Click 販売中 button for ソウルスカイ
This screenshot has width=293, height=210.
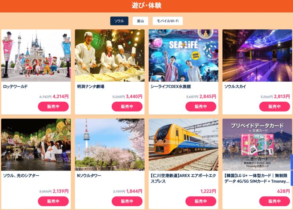[274, 106]
